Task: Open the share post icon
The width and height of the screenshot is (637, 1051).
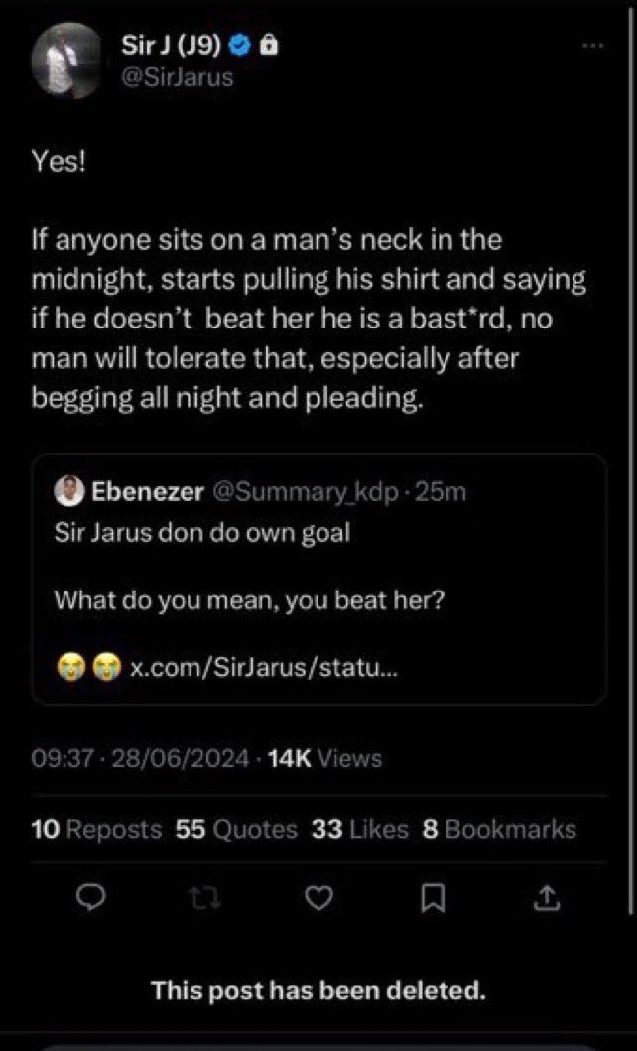Action: 545,898
